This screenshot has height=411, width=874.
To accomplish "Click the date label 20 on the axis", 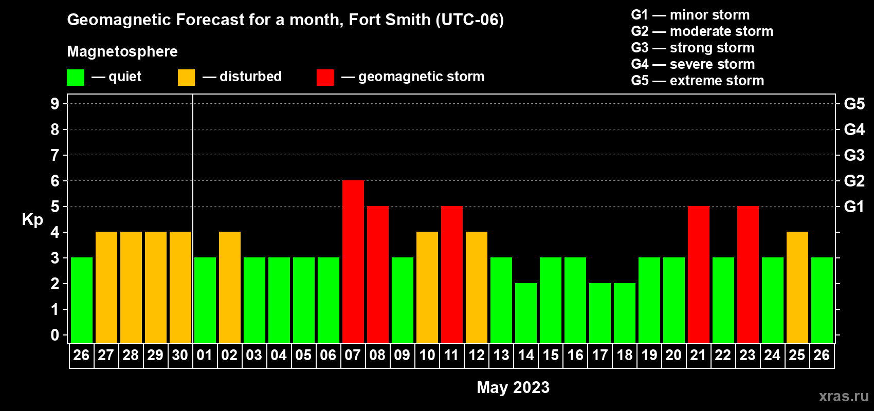I will pyautogui.click(x=673, y=356).
